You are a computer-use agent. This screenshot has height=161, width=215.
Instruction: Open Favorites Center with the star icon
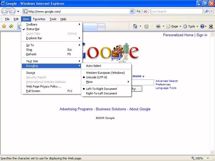pyautogui.click(x=4, y=26)
